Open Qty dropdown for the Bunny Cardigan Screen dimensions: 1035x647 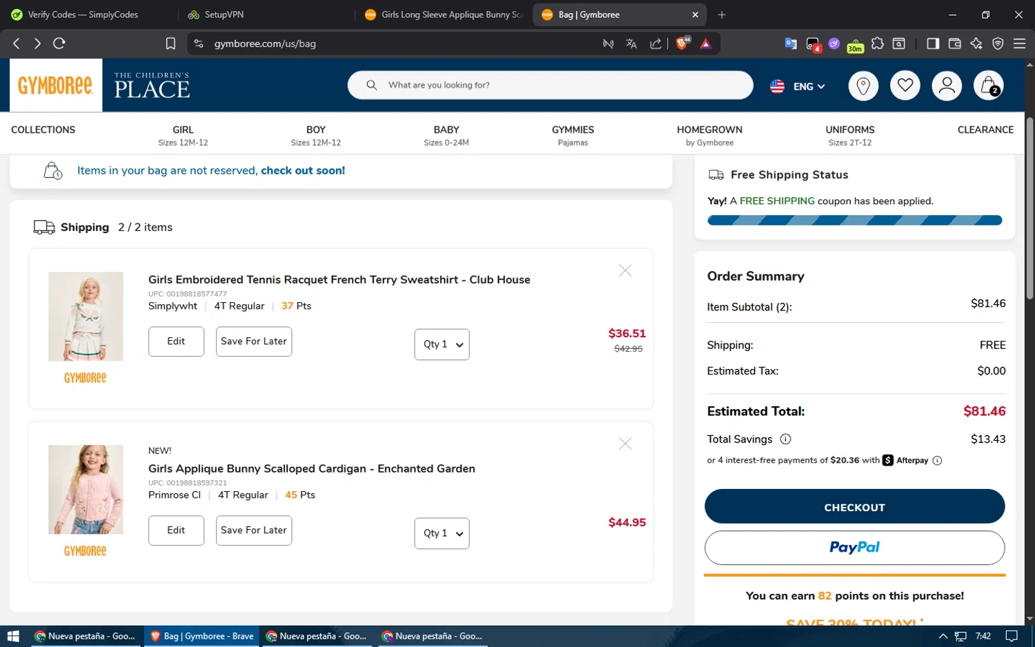point(442,533)
